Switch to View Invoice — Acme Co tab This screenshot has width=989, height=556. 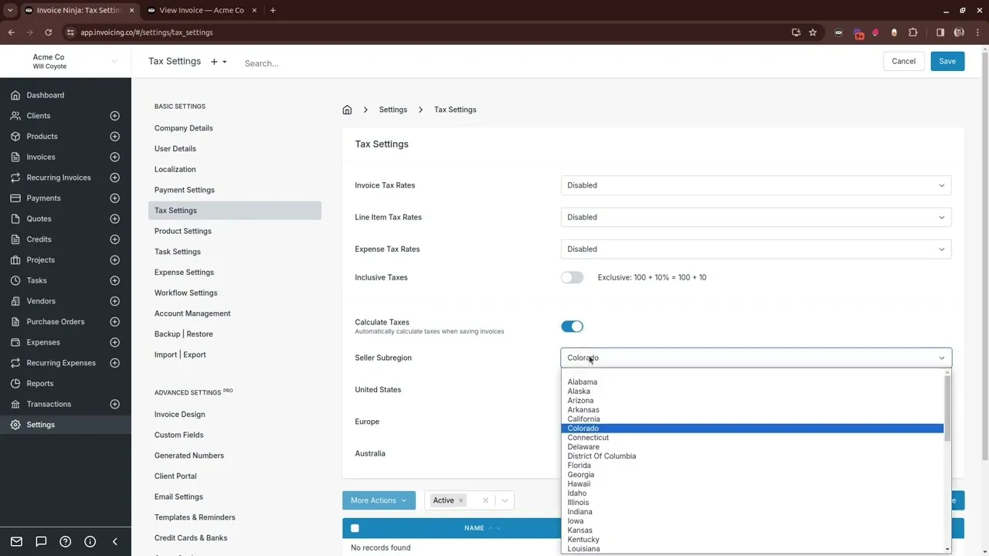200,10
